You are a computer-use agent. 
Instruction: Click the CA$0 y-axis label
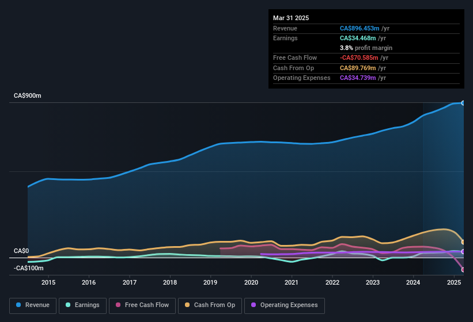(21, 251)
